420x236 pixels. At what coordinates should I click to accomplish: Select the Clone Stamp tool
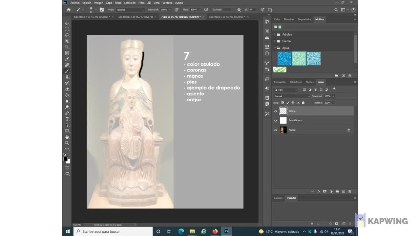coord(67,77)
